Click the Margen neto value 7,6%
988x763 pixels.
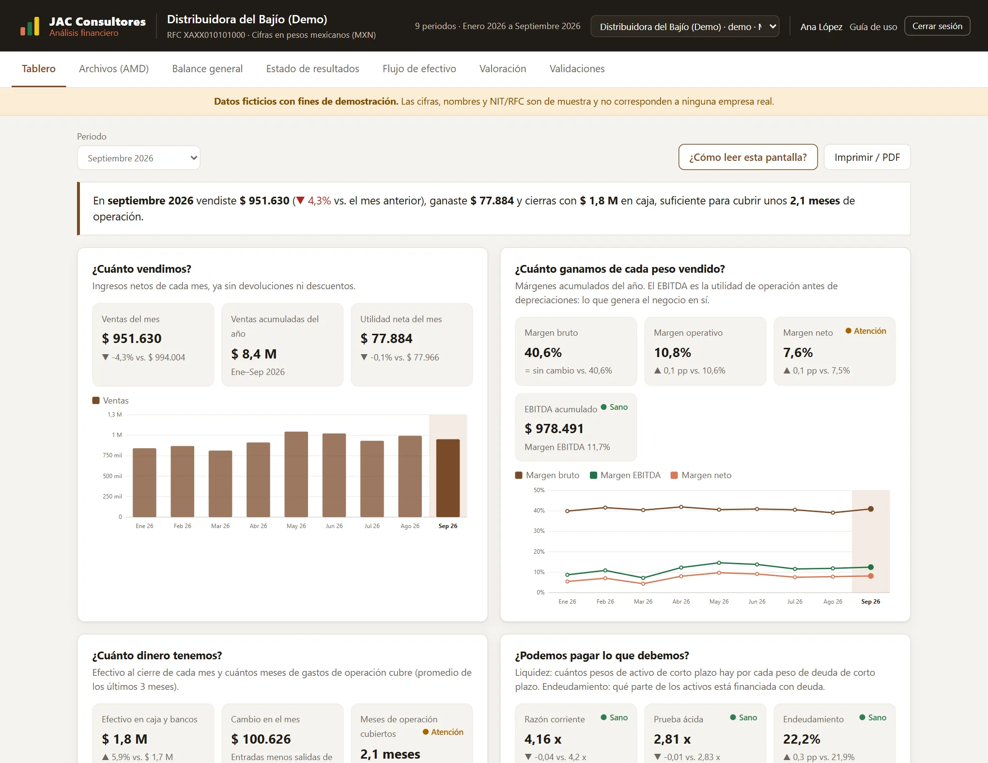coord(798,353)
